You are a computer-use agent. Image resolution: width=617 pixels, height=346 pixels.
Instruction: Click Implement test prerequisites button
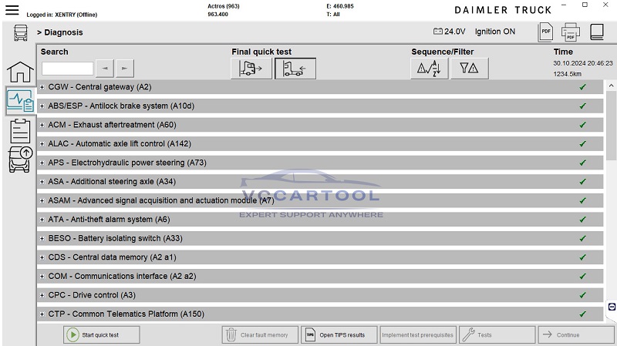[418, 335]
